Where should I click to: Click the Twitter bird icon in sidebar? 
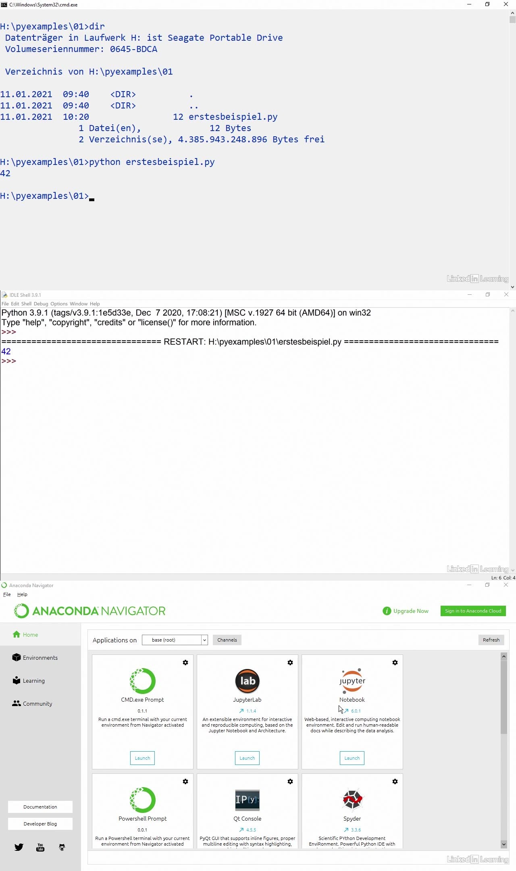tap(19, 847)
